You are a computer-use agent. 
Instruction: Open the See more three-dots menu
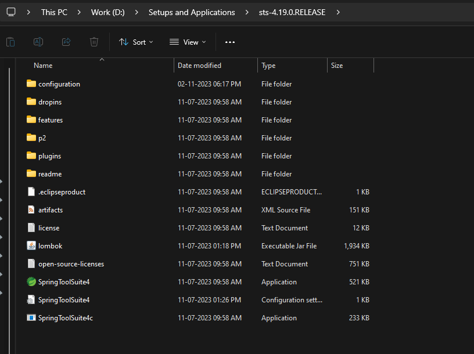230,42
